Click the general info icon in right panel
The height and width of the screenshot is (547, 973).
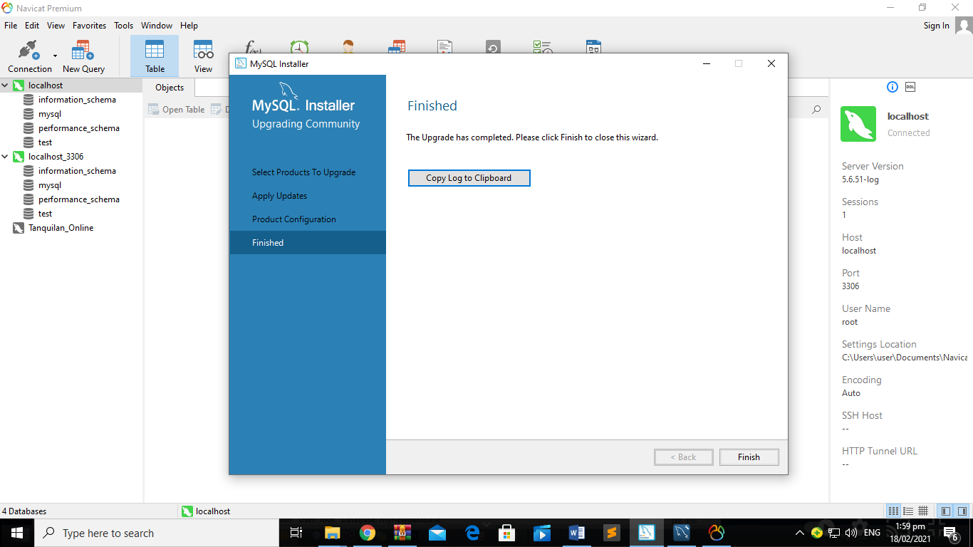[892, 87]
